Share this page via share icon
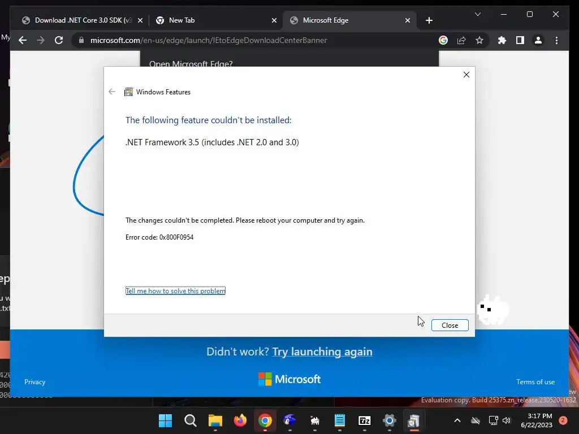 point(461,40)
